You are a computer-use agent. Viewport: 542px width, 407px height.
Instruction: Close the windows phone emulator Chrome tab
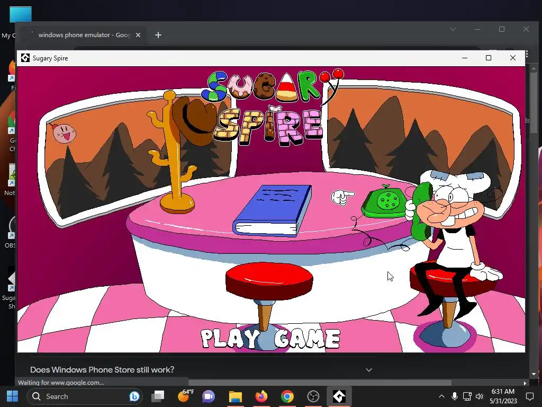point(138,35)
